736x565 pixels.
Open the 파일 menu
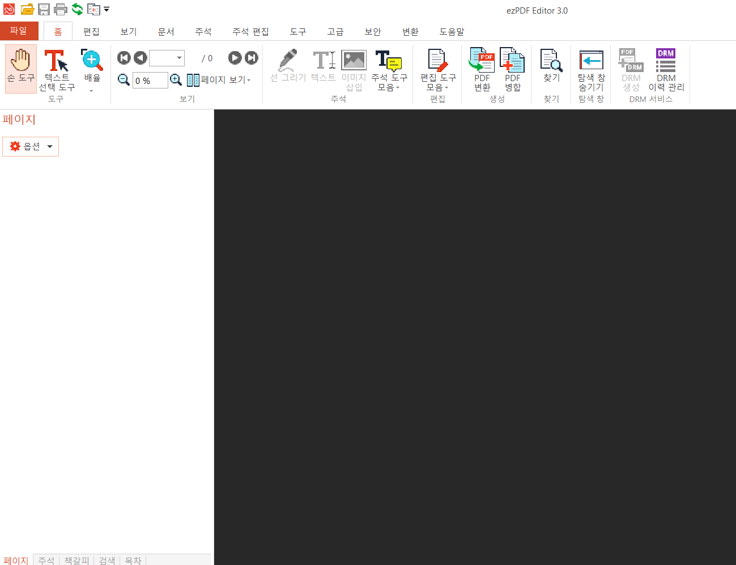click(x=19, y=31)
